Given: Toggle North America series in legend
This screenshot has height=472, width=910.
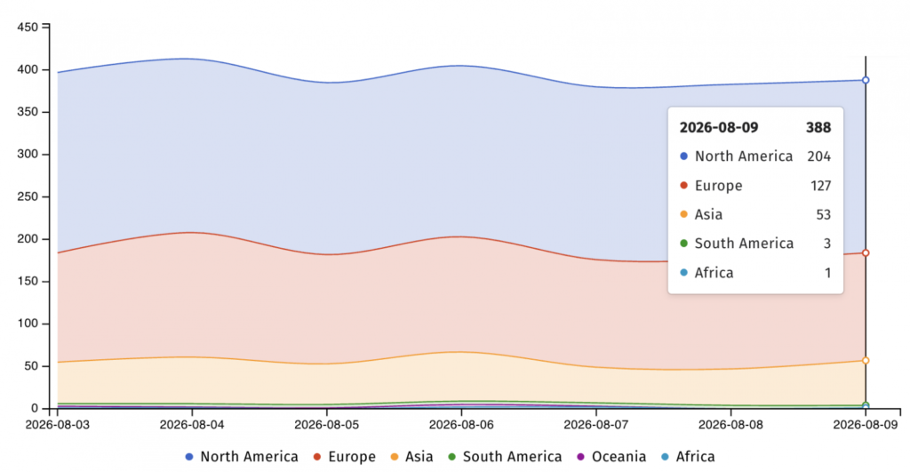Looking at the screenshot, I should tap(242, 457).
